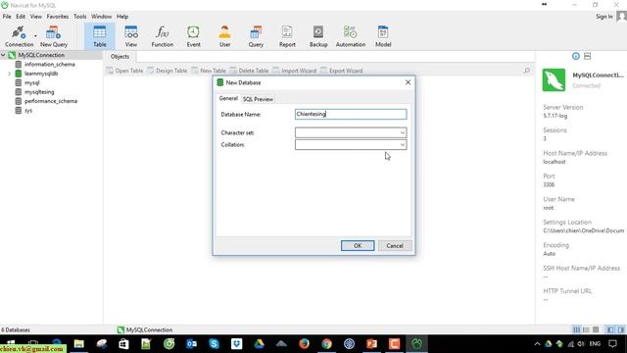This screenshot has height=353, width=627.
Task: Switch to the Objects tab
Action: click(x=120, y=57)
